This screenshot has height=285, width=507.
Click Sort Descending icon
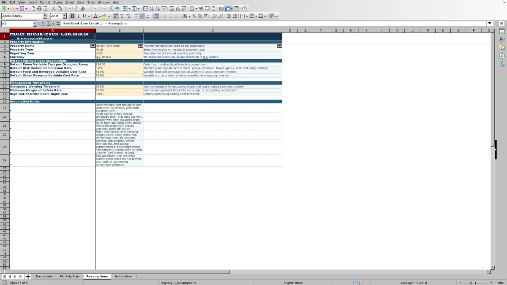point(157,8)
